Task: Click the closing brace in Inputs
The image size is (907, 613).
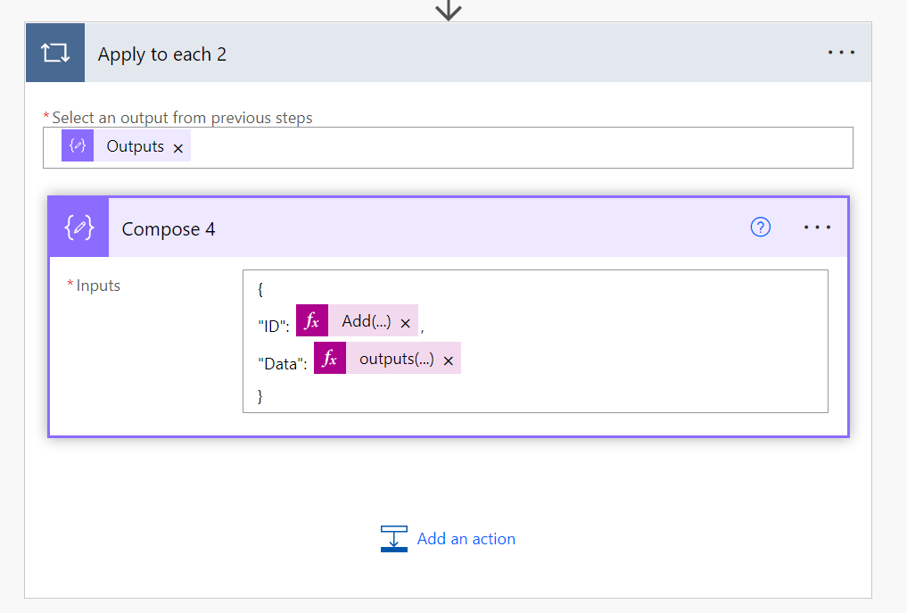Action: click(260, 396)
